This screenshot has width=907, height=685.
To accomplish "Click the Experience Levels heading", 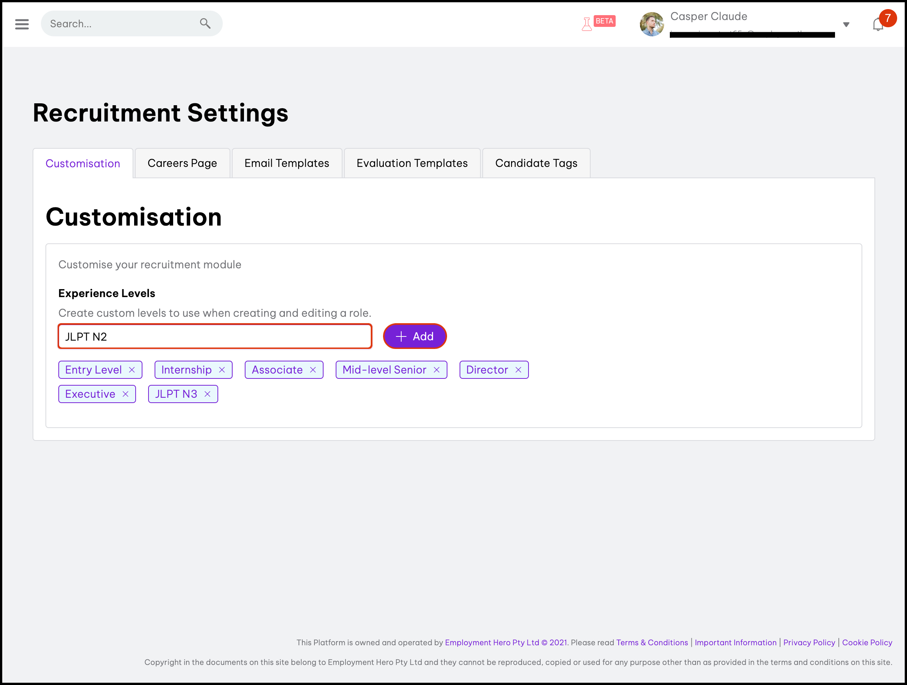I will coord(106,293).
